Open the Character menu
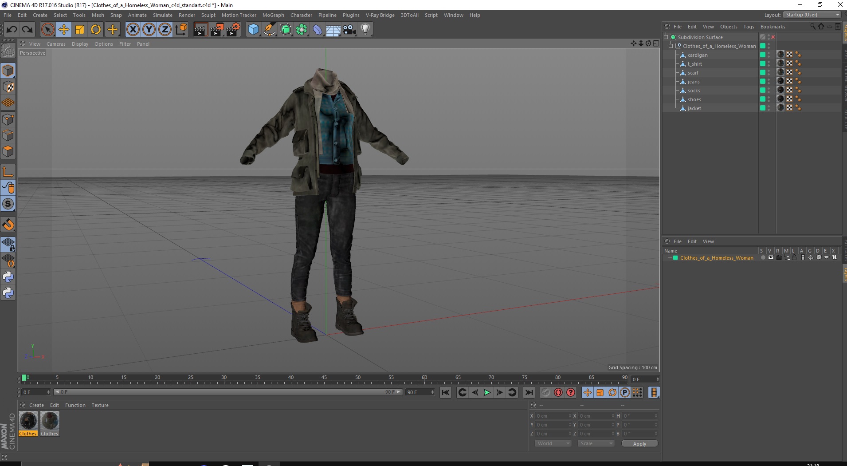847x466 pixels. [x=301, y=15]
